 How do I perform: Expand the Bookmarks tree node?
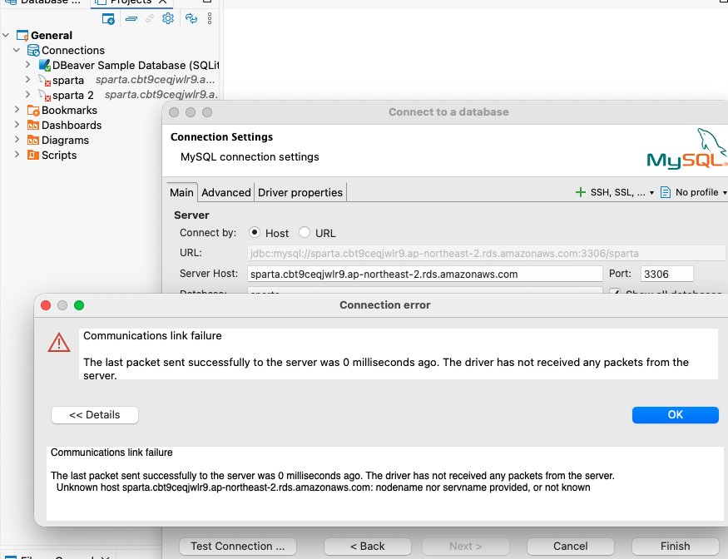pos(17,110)
